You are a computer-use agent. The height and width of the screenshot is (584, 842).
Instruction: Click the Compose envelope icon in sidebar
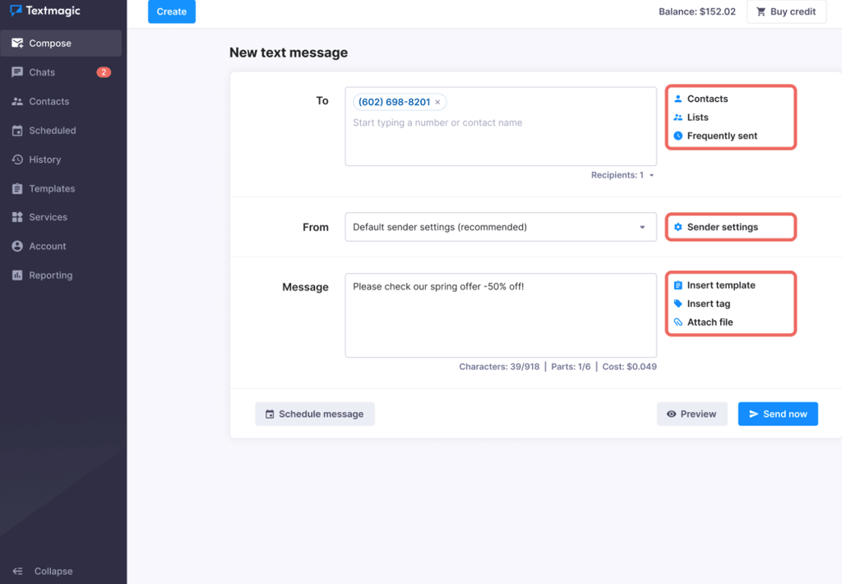(x=17, y=43)
